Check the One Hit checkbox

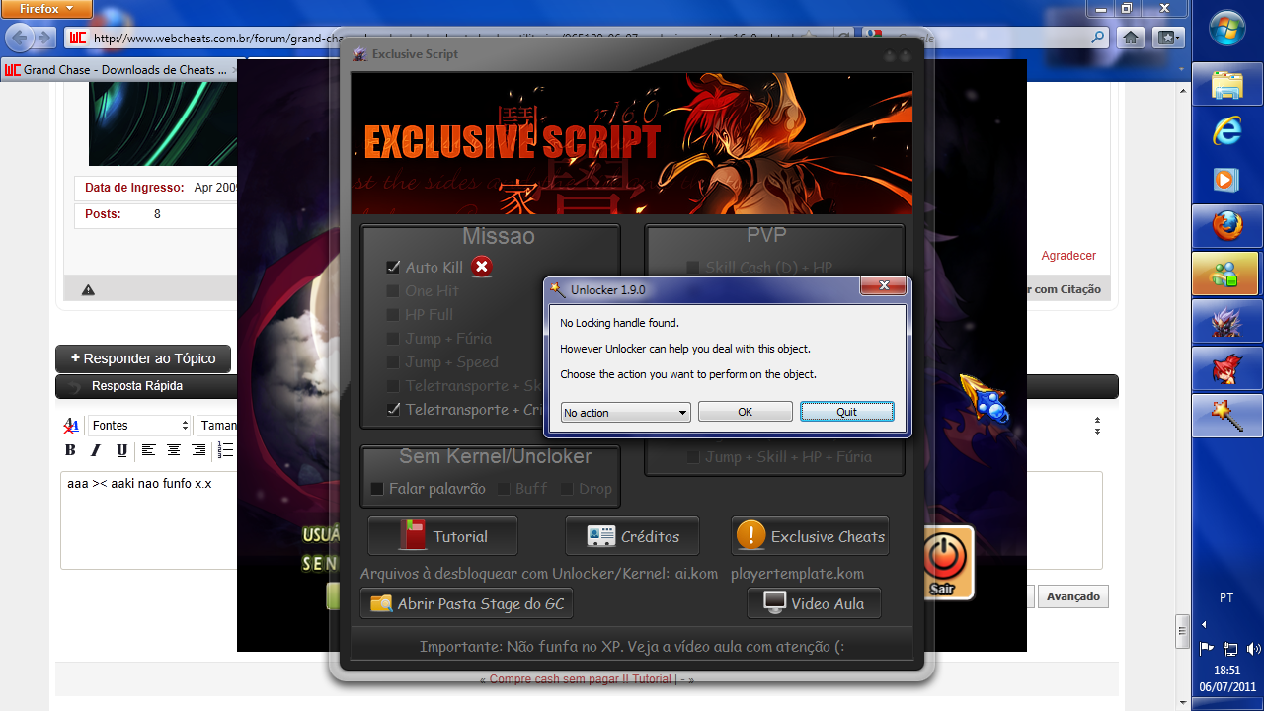click(x=393, y=291)
